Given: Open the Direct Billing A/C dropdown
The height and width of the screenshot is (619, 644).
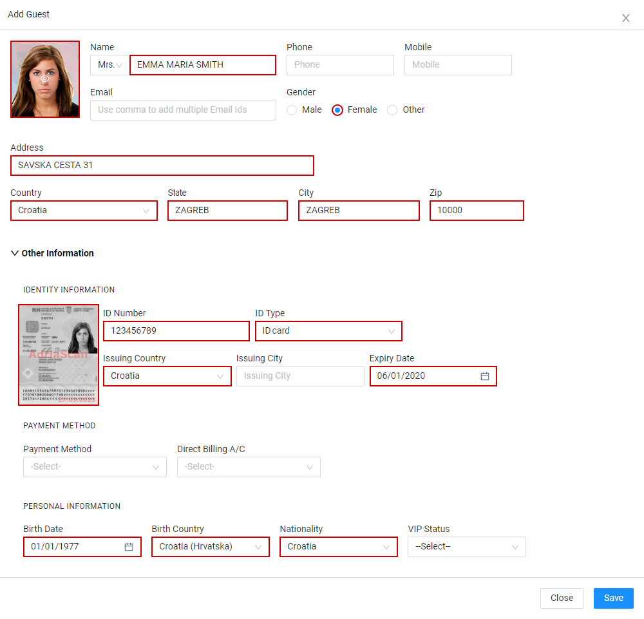Looking at the screenshot, I should click(x=249, y=467).
